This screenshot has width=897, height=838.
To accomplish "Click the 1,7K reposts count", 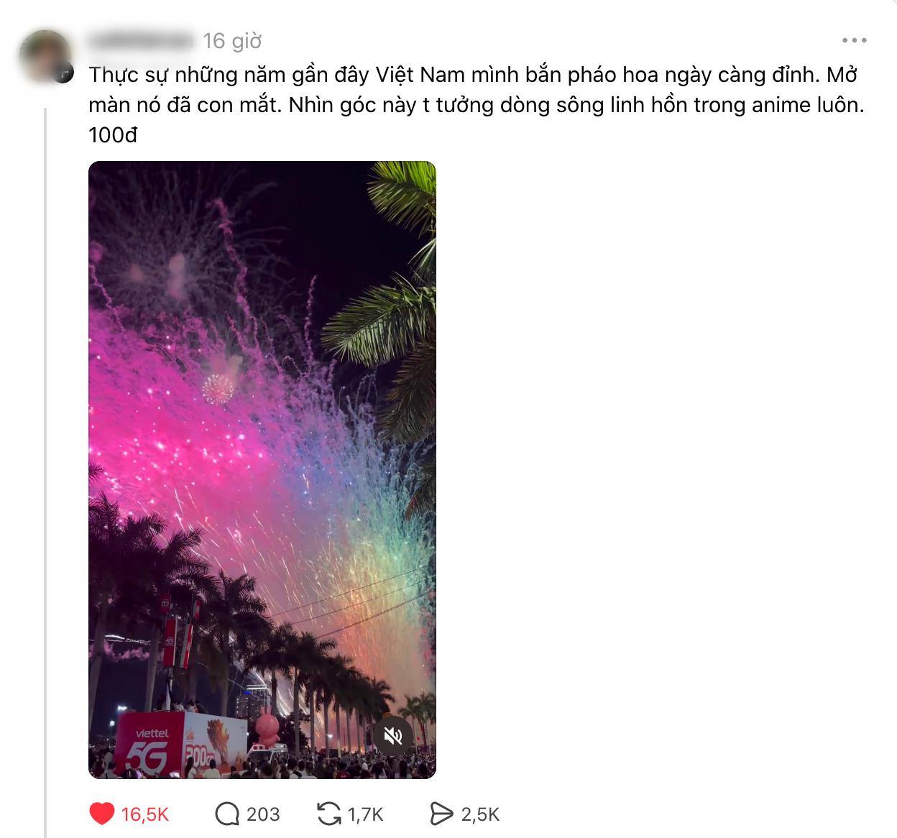I will [366, 814].
